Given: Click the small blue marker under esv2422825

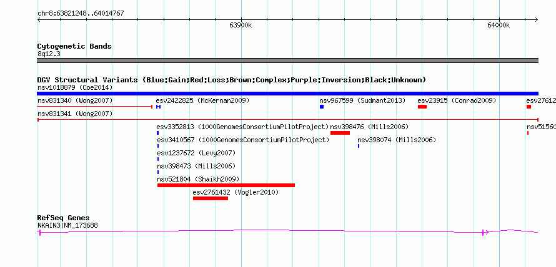Looking at the screenshot, I should pyautogui.click(x=159, y=107).
